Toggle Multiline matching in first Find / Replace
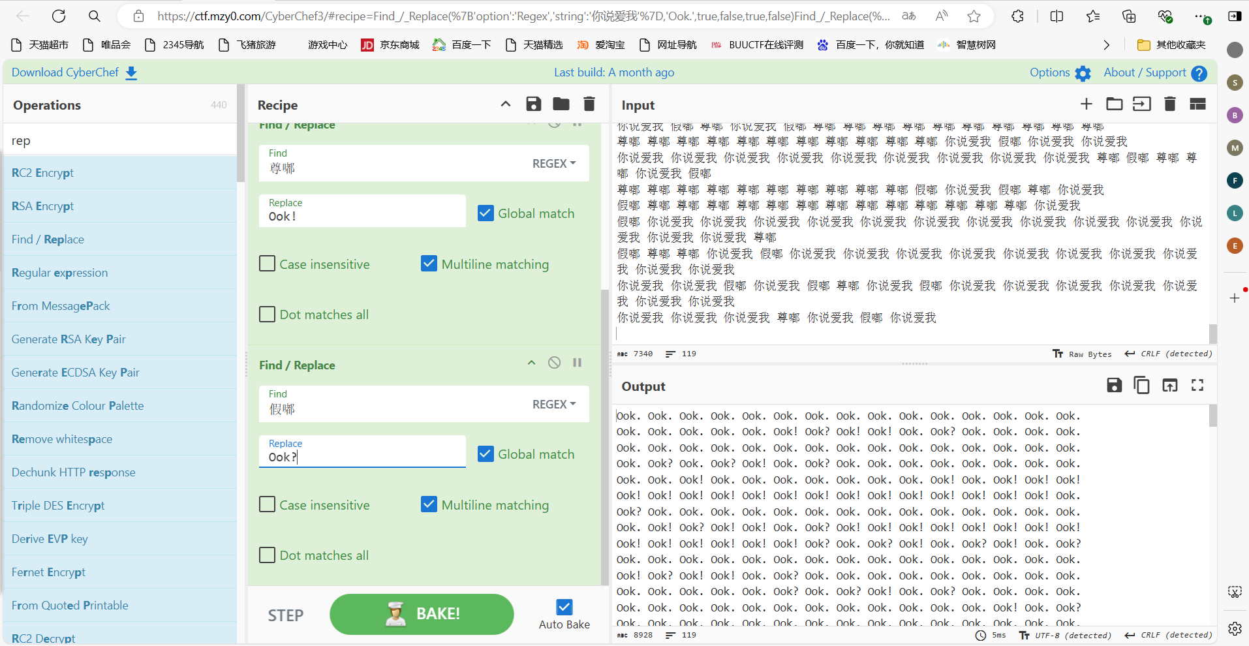The width and height of the screenshot is (1249, 646). (429, 264)
